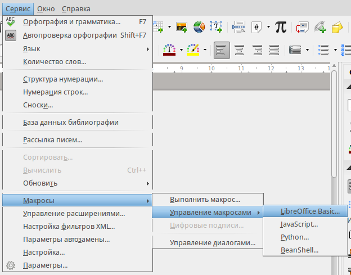Click the font color icon

point(169,49)
